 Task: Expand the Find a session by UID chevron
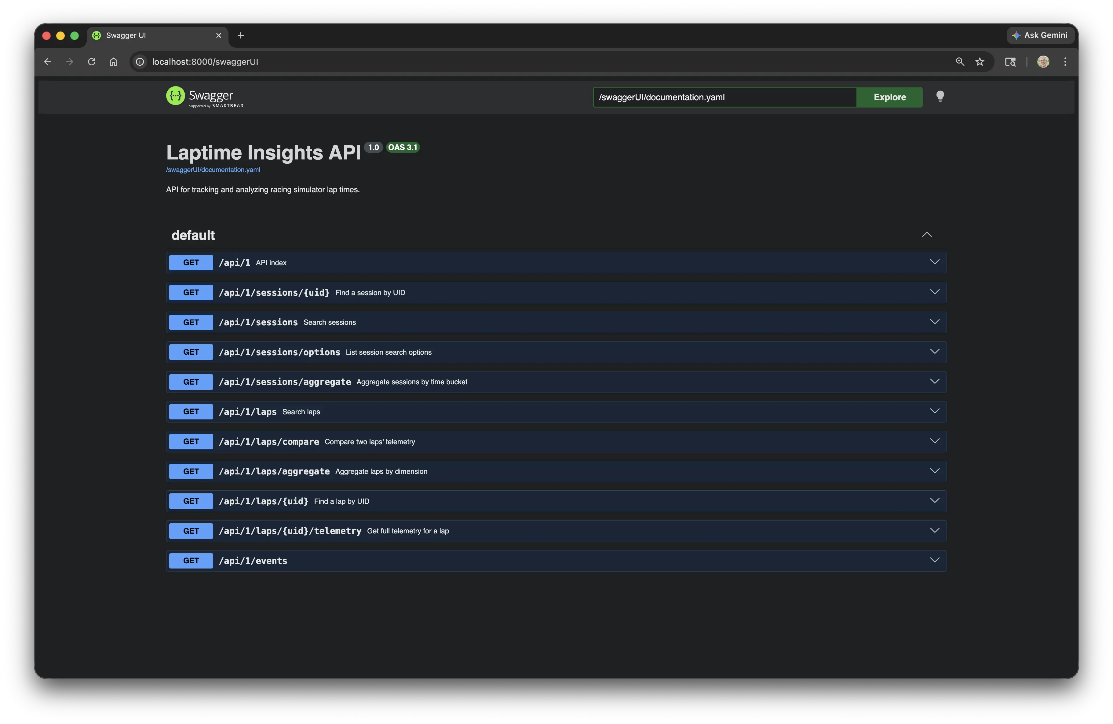coord(934,292)
